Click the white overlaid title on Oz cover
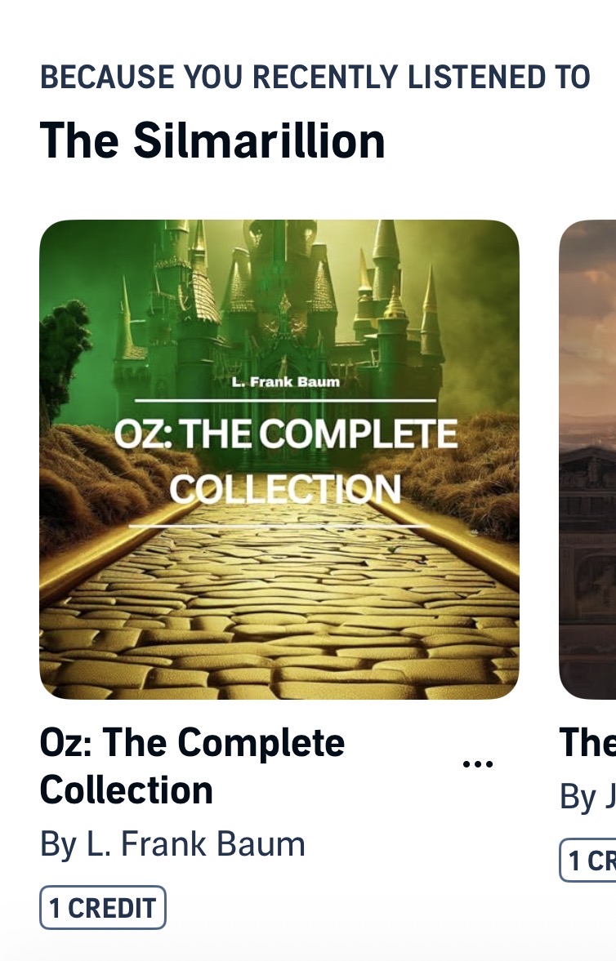 [285, 460]
